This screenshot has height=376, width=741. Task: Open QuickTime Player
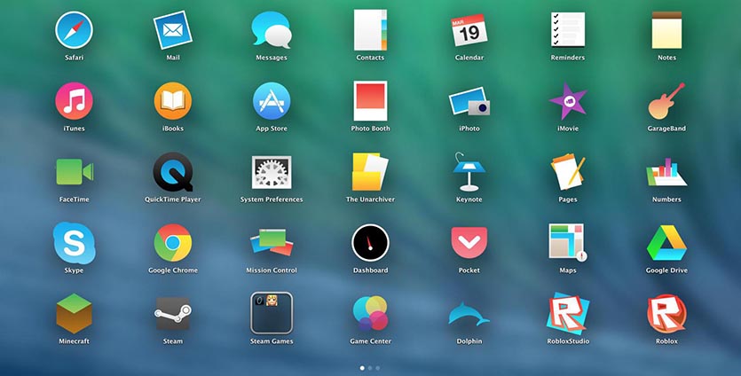172,172
